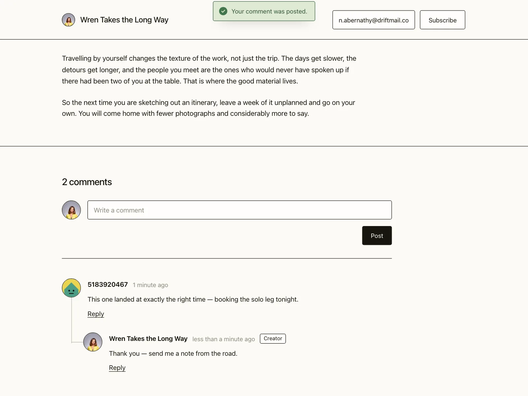Click the Creator badge

(273, 339)
